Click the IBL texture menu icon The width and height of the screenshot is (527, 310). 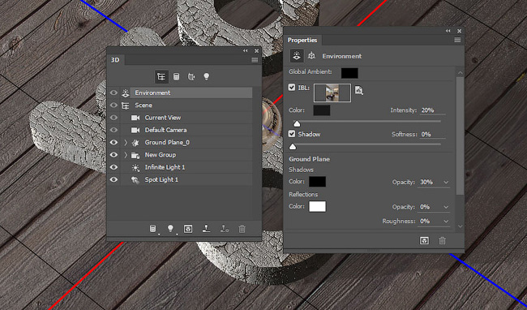[x=358, y=90]
